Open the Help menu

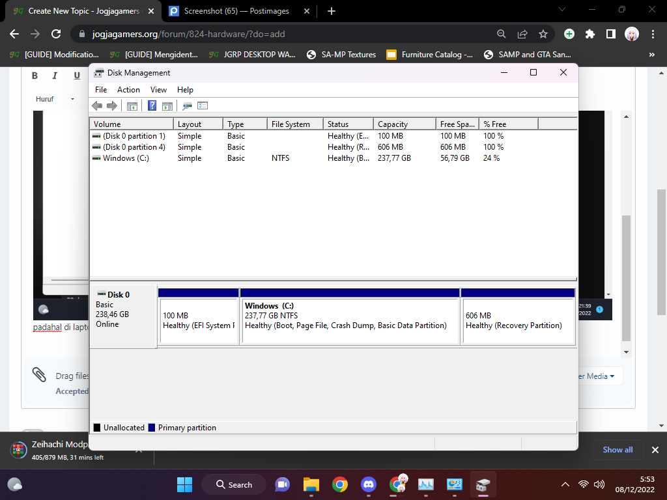coord(185,90)
